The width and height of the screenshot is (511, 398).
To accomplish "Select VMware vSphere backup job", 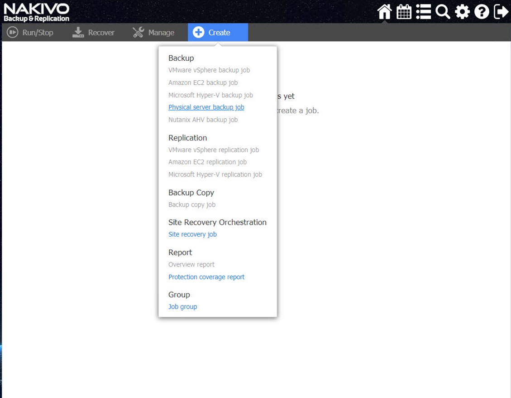I will 209,70.
